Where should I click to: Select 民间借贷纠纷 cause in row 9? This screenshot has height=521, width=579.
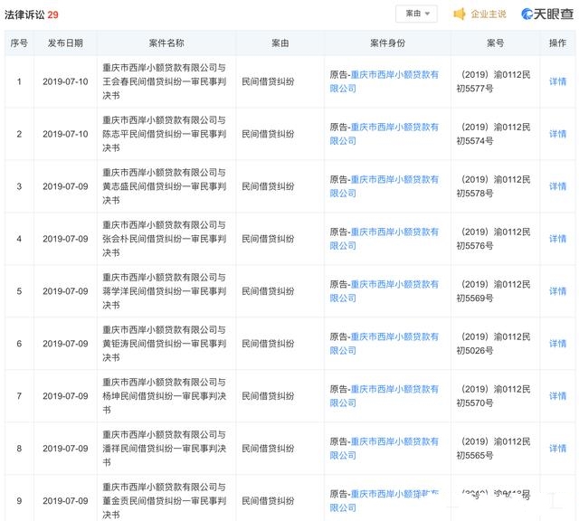[x=268, y=501]
